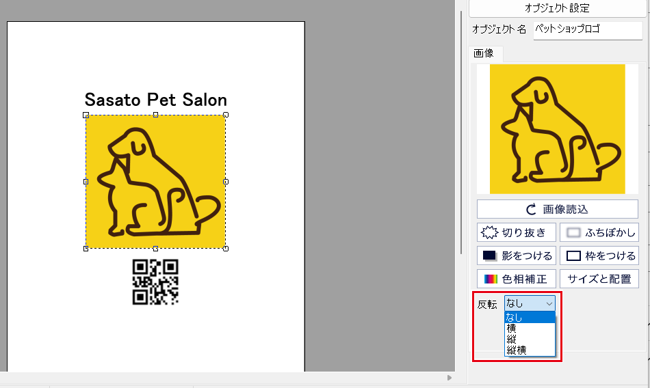Select the QR code on canvas
This screenshot has width=650, height=388.
(x=155, y=282)
